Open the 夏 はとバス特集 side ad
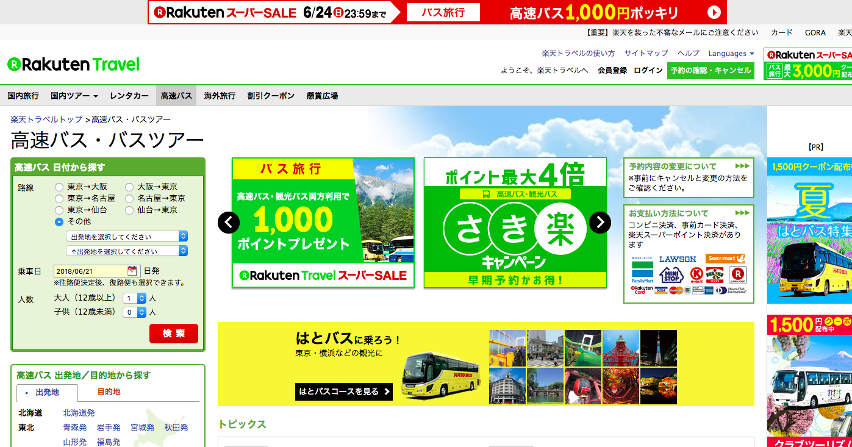Viewport: 852px width, 447px height. [809, 231]
